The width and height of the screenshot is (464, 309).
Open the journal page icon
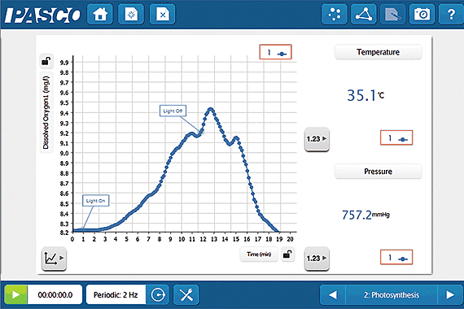point(392,14)
